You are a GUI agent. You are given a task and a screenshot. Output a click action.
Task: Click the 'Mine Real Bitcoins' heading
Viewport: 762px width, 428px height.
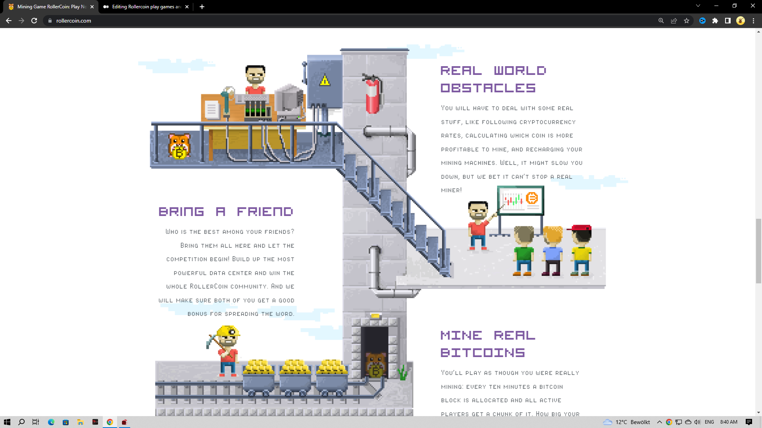[x=488, y=344]
